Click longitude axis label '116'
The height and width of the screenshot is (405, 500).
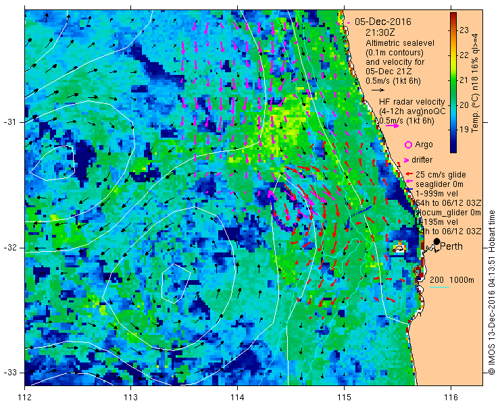(451, 398)
